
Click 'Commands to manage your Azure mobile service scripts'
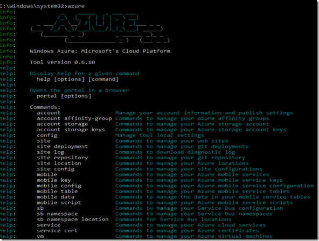pos(204,203)
